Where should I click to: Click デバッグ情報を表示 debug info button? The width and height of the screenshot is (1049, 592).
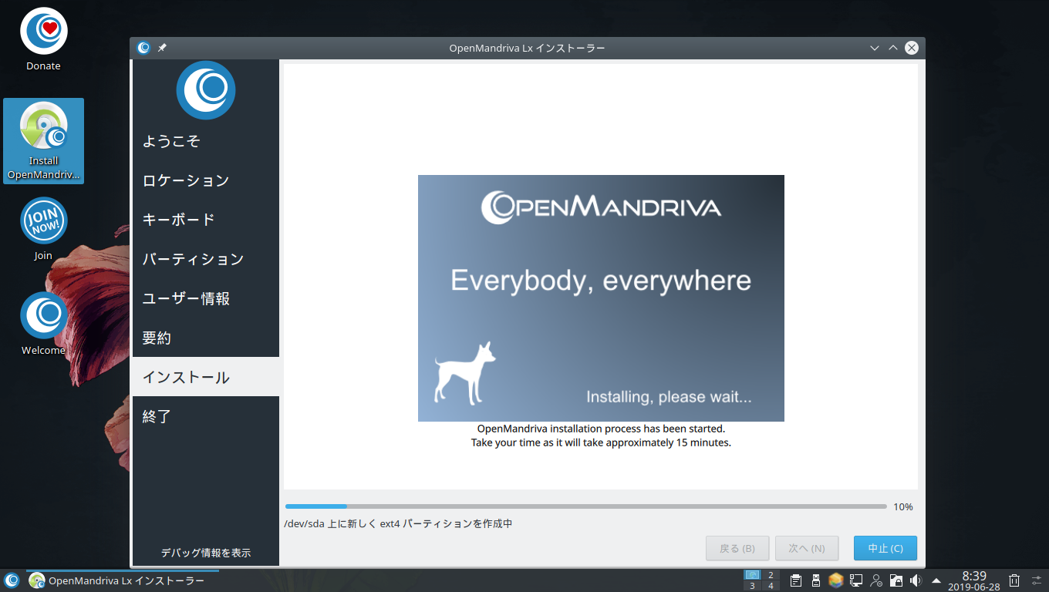[206, 553]
